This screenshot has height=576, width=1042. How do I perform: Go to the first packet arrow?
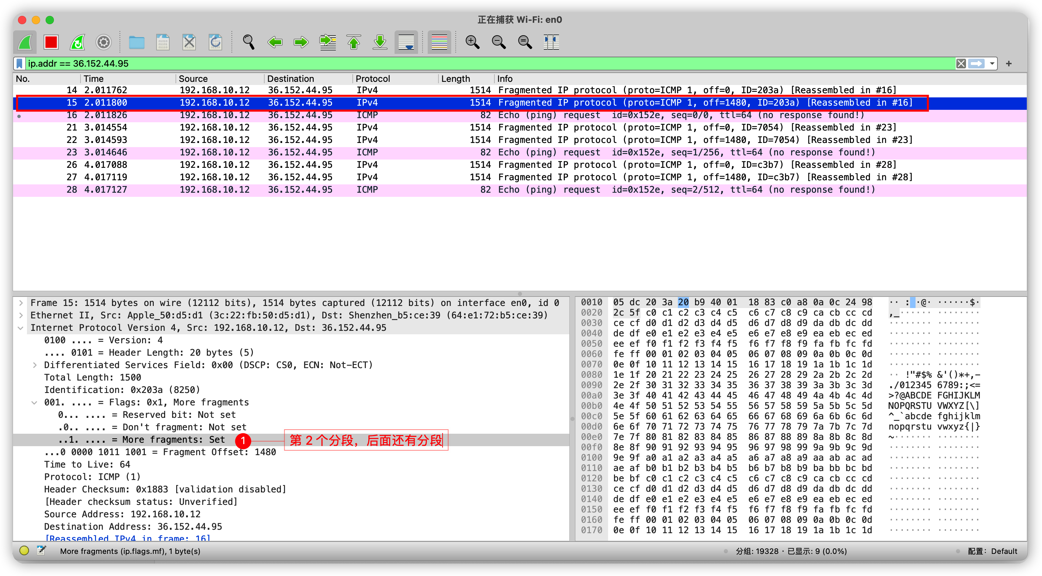tap(354, 42)
